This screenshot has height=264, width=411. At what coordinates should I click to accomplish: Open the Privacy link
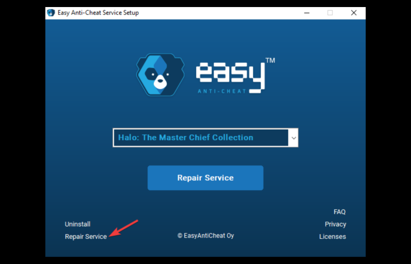[x=335, y=224]
